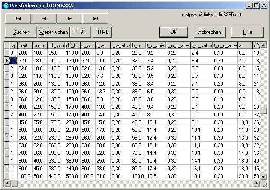Confirm selection with OK
Image resolution: width=270 pixels, height=190 pixels.
coord(174,32)
